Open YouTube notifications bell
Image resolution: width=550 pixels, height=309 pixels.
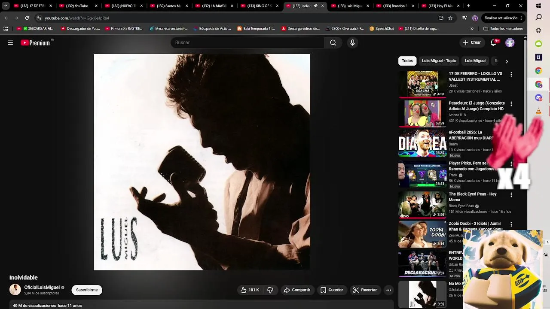[493, 42]
